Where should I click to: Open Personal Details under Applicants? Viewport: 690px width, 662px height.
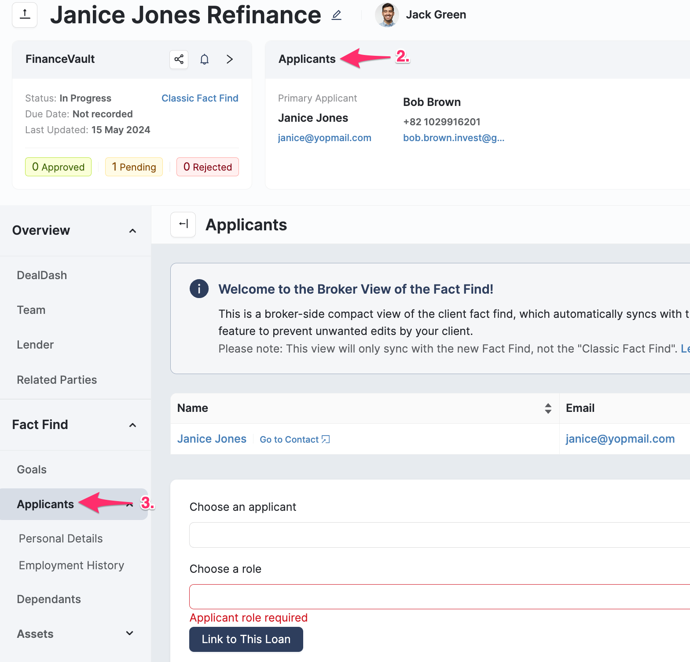pyautogui.click(x=61, y=538)
